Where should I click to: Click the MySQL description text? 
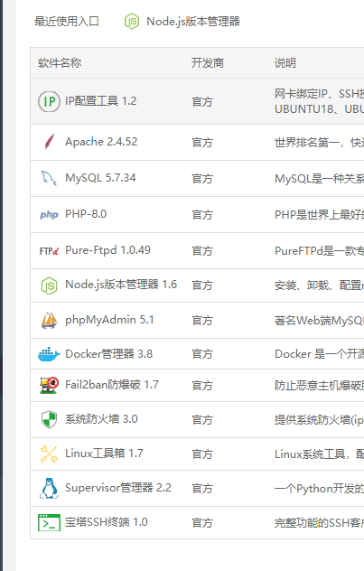[319, 179]
